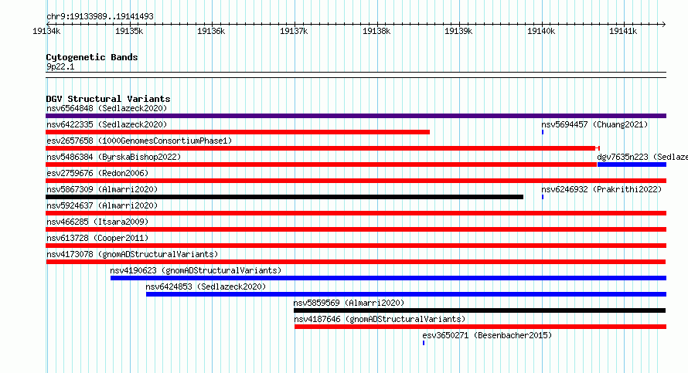Open the esv2657658 (1000GenomesConsortiumPhase1) label
This screenshot has width=688, height=373.
(x=139, y=141)
